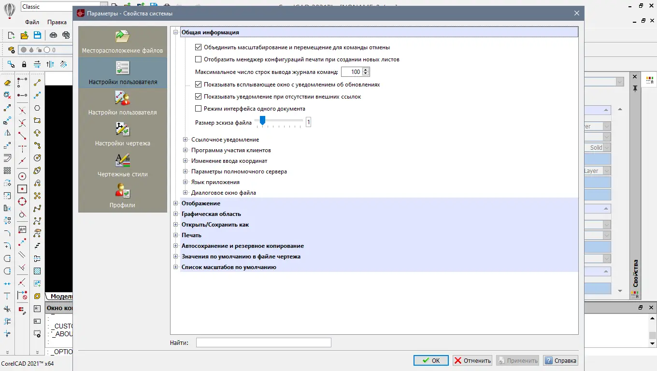657x371 pixels.
Task: Click the command log max lines field
Action: (351, 72)
